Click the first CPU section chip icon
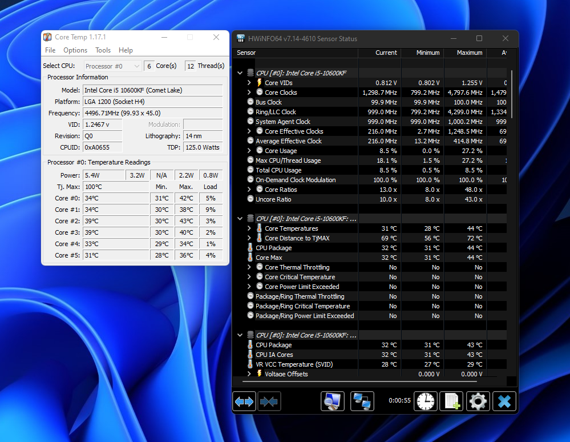 click(x=250, y=73)
